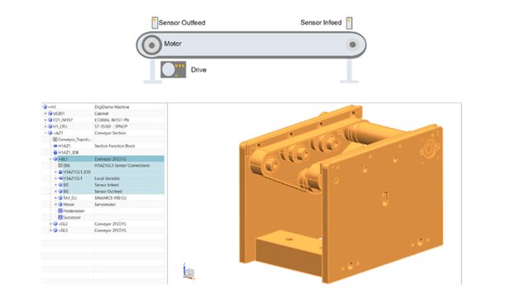This screenshot has height=297, width=529.
Task: Expand the FD1_IM157 node
Action: pos(45,120)
